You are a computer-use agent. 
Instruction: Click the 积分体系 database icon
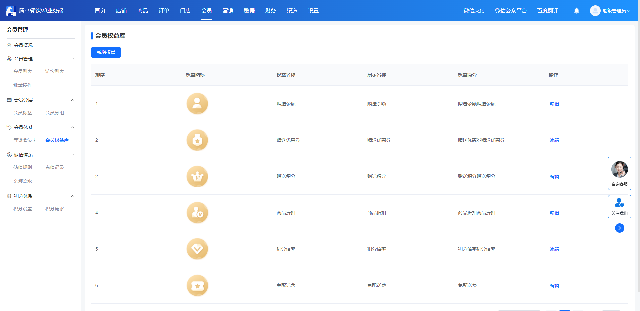click(x=9, y=196)
